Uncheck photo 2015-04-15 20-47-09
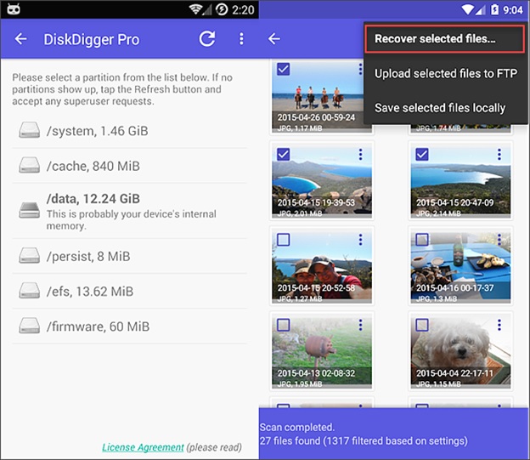 click(x=422, y=155)
